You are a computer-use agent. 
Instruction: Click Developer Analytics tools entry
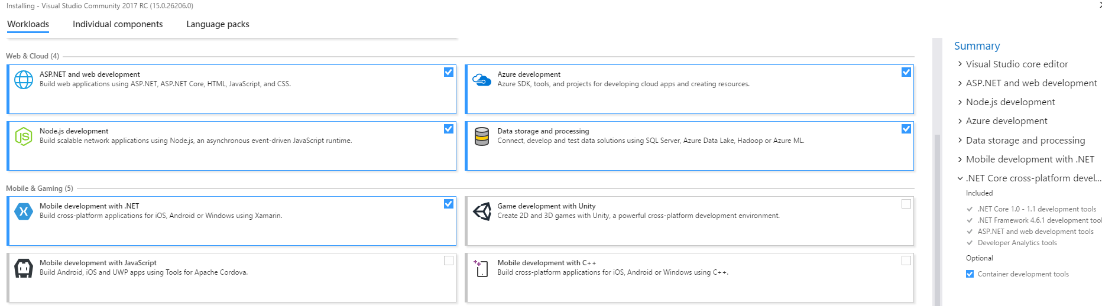click(x=1017, y=243)
